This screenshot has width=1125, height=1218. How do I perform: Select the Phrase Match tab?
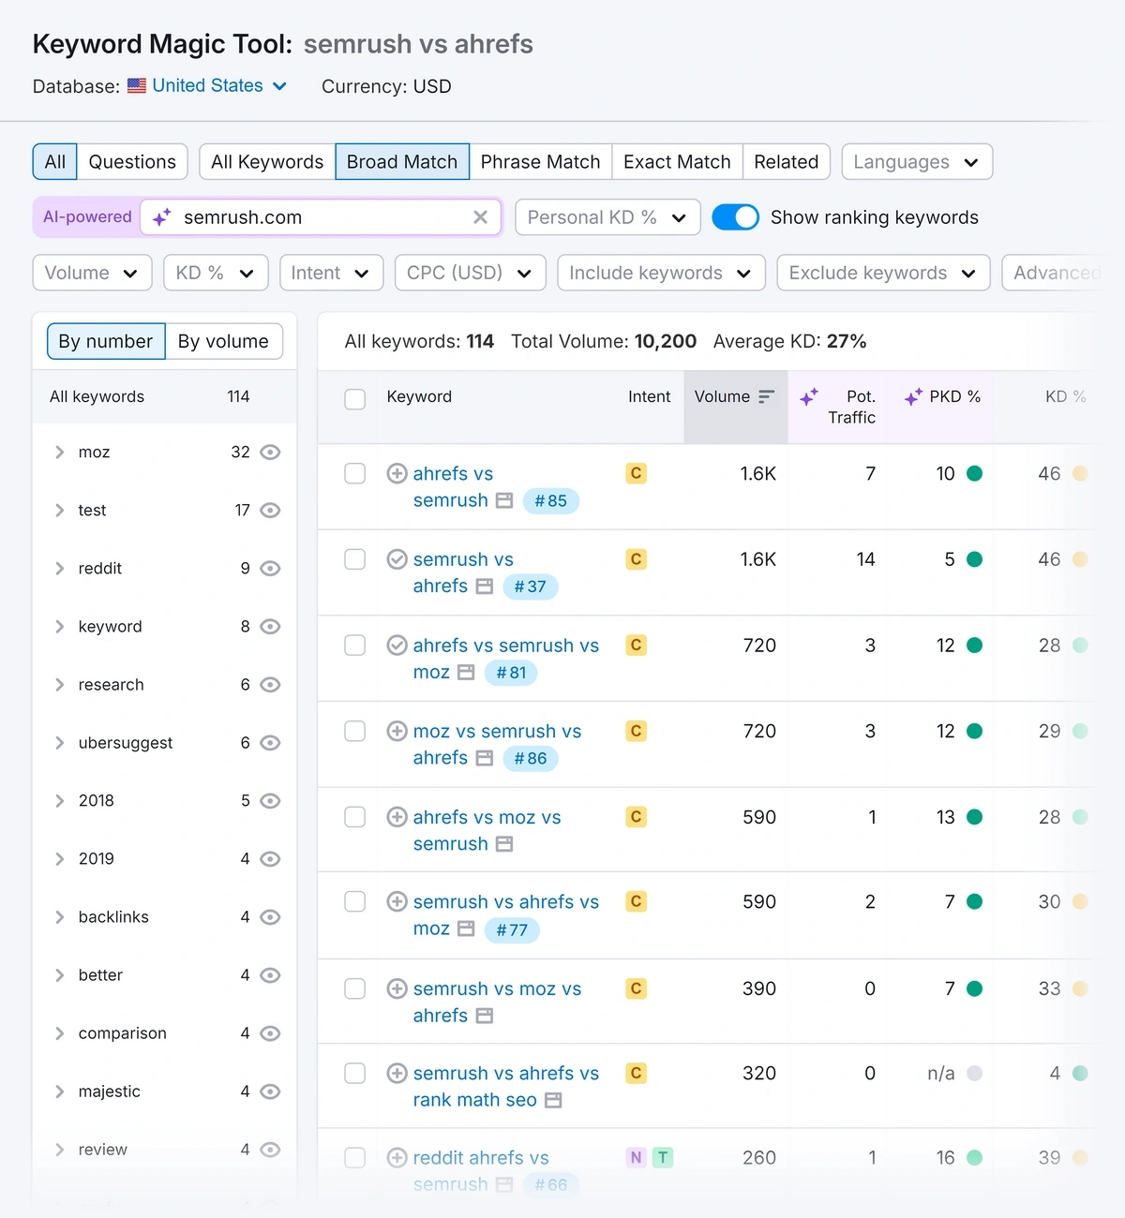pos(540,161)
